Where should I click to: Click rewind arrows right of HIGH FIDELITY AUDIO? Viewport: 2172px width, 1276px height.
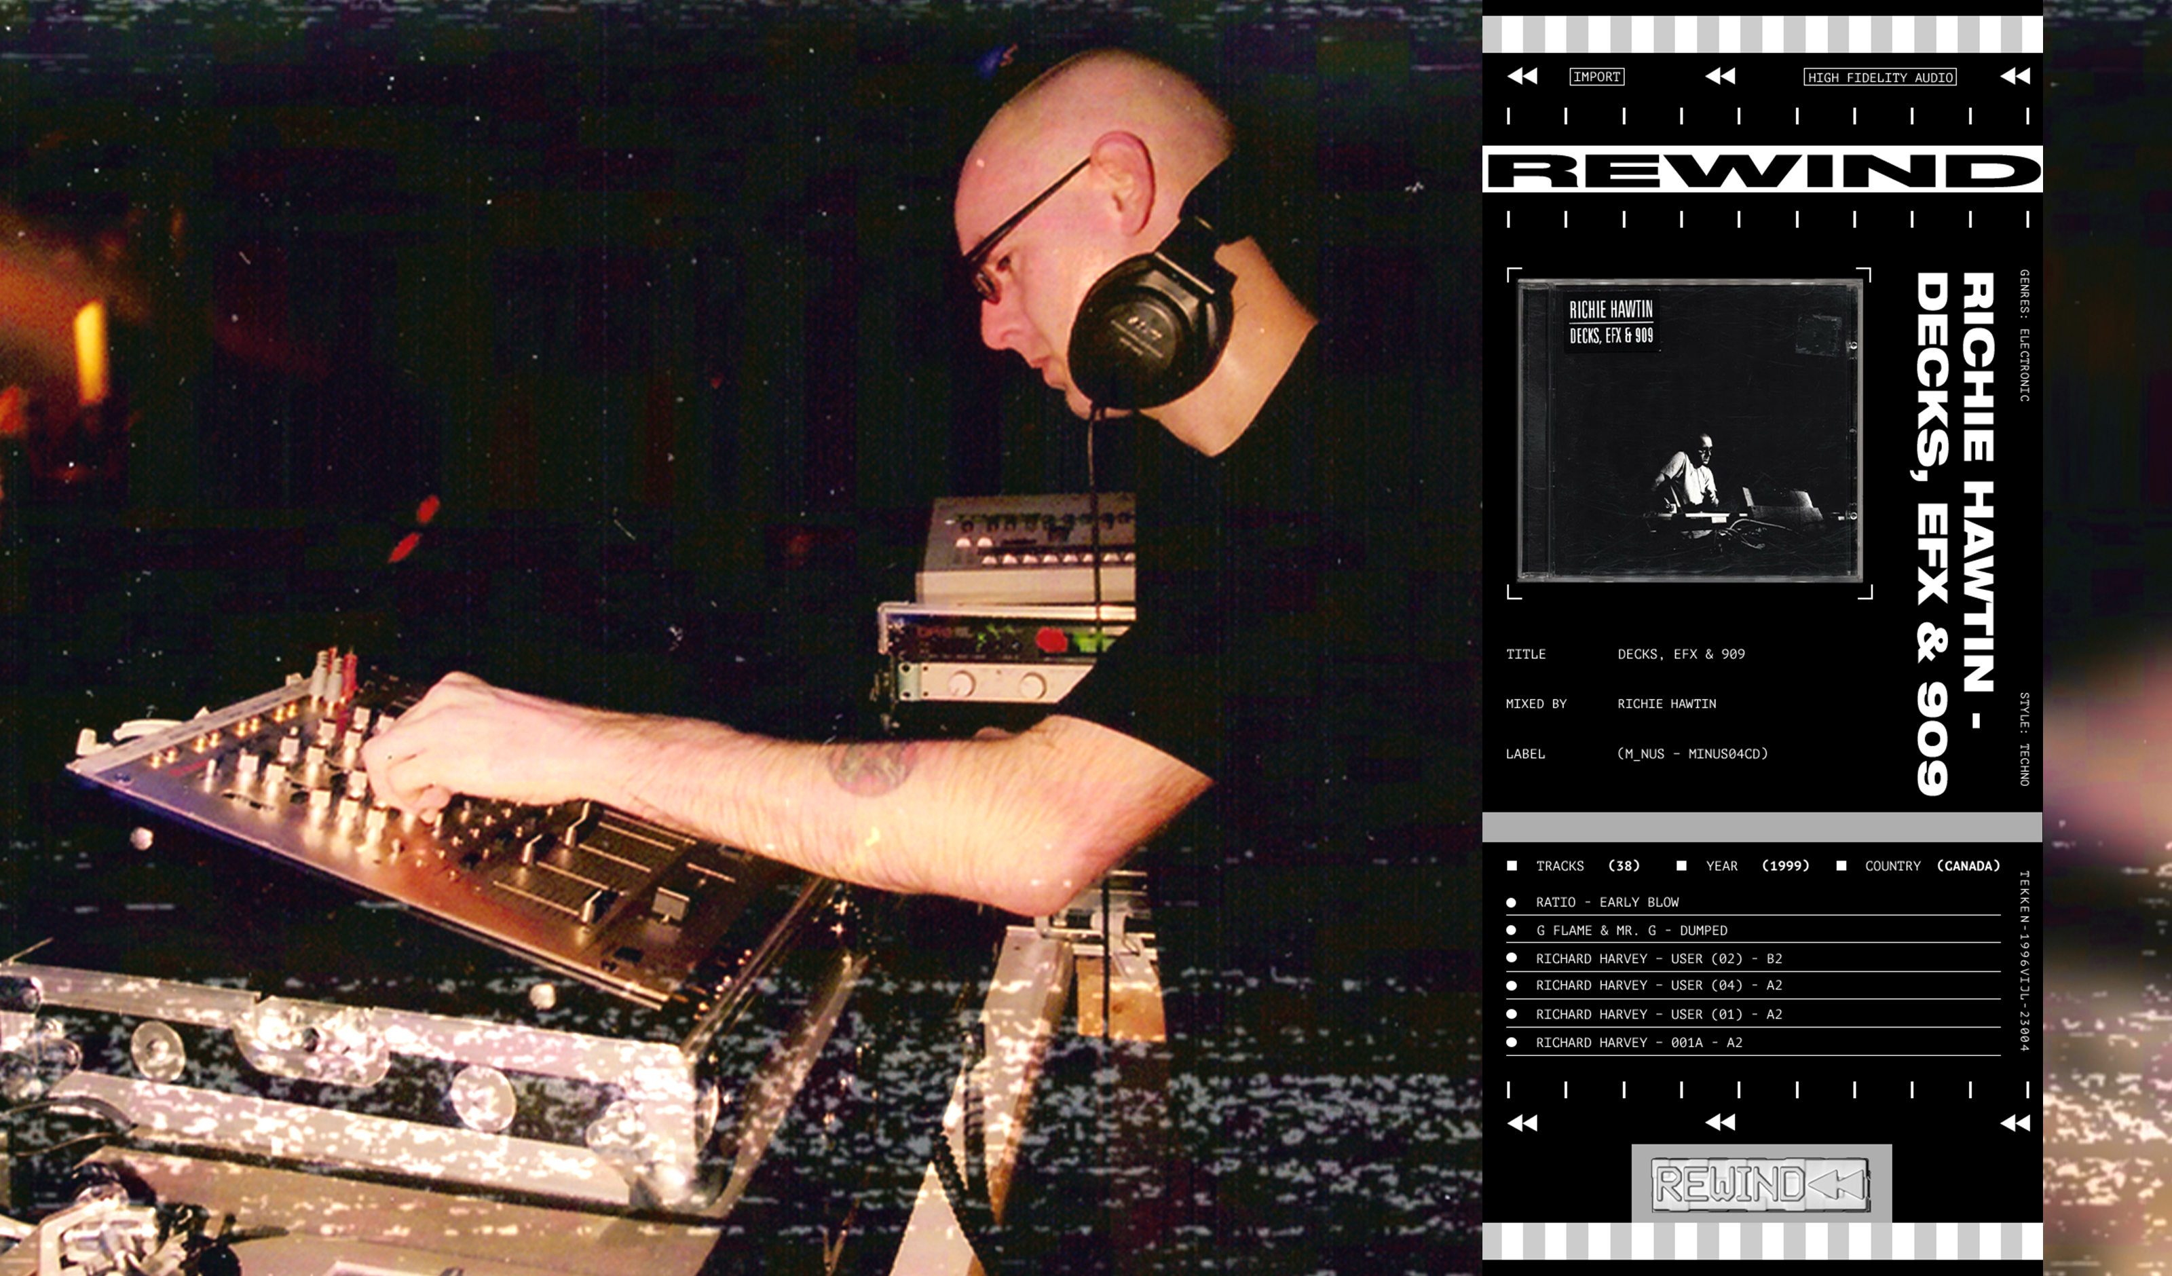(x=2015, y=77)
